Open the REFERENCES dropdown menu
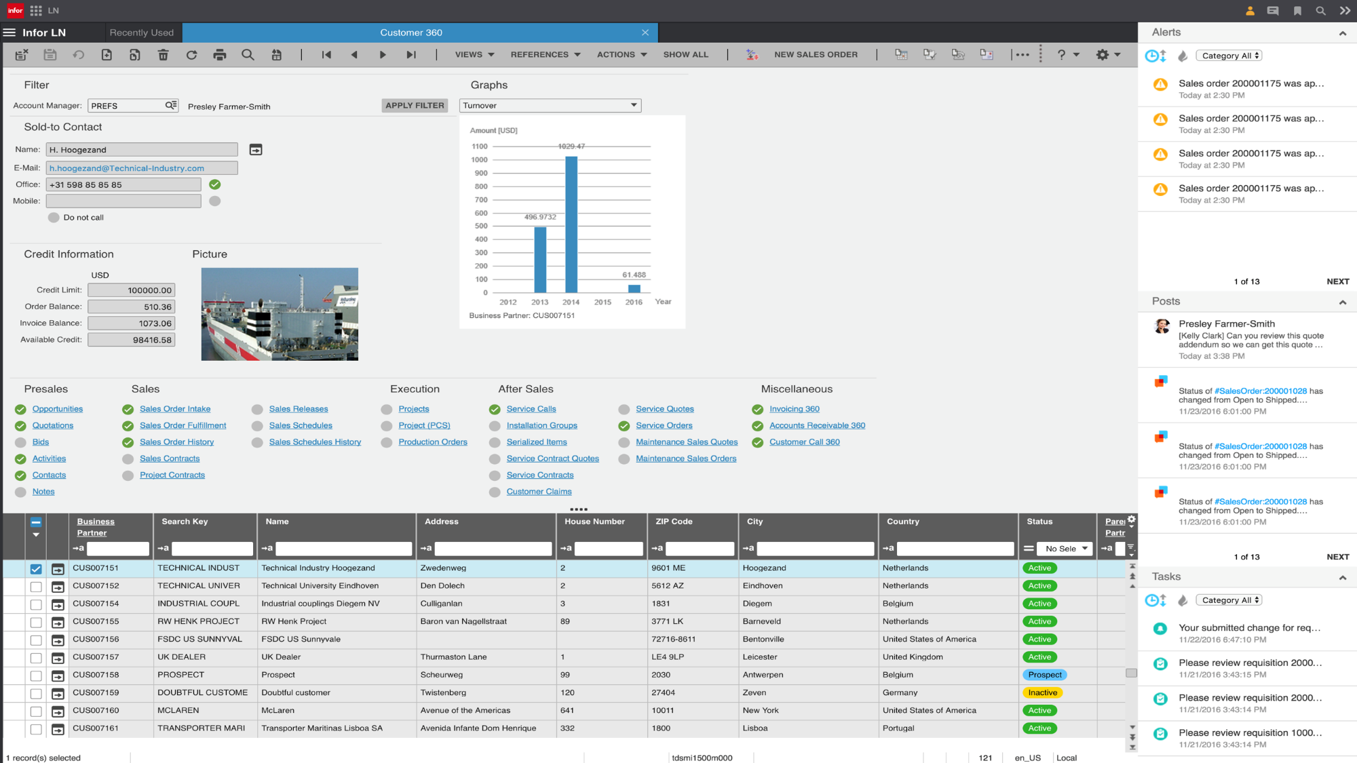1357x763 pixels. (x=546, y=55)
